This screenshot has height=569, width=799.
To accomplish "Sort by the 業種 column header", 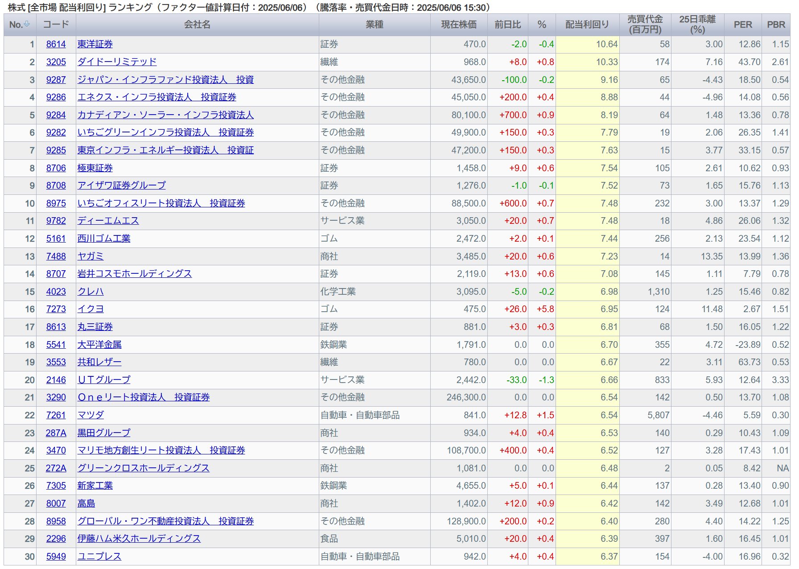I will pos(375,25).
